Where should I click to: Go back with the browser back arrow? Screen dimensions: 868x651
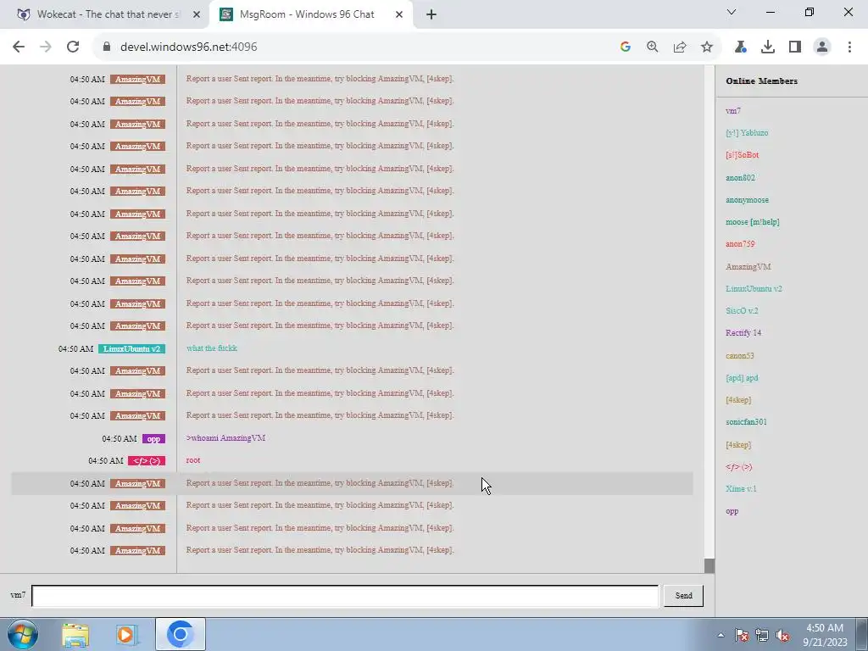19,47
